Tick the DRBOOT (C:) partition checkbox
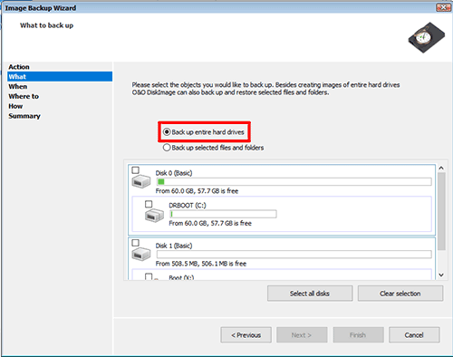This screenshot has width=453, height=357. click(149, 204)
